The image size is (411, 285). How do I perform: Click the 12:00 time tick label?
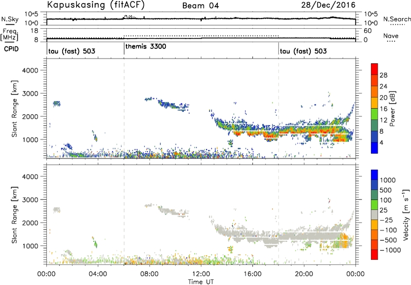point(201,274)
